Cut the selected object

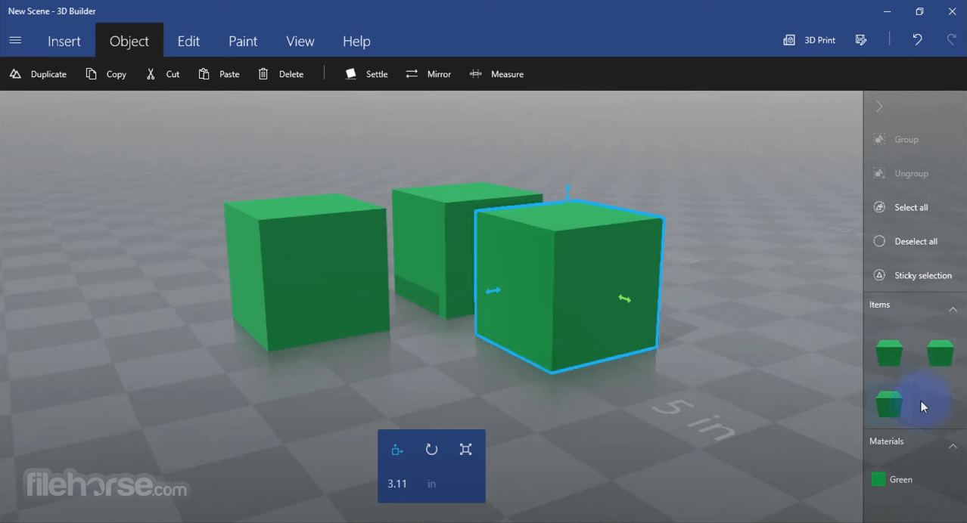click(x=163, y=74)
